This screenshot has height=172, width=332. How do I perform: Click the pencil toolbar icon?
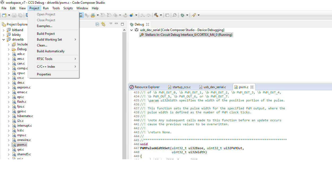tap(194, 15)
